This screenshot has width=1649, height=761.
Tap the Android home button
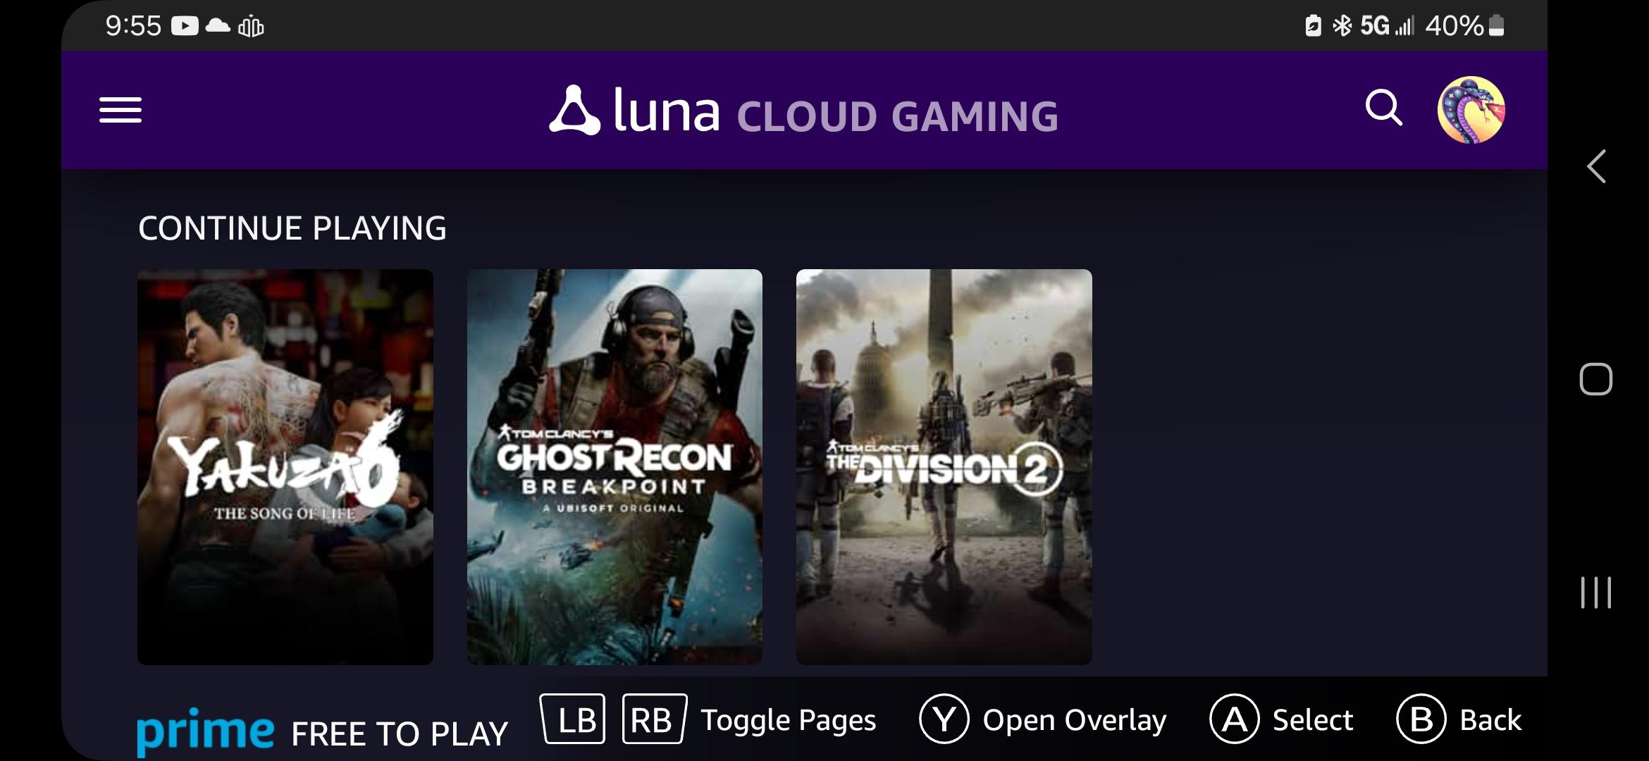[x=1596, y=380]
